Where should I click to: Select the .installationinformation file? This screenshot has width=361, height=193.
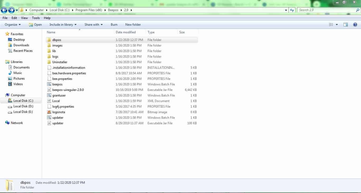122,68
